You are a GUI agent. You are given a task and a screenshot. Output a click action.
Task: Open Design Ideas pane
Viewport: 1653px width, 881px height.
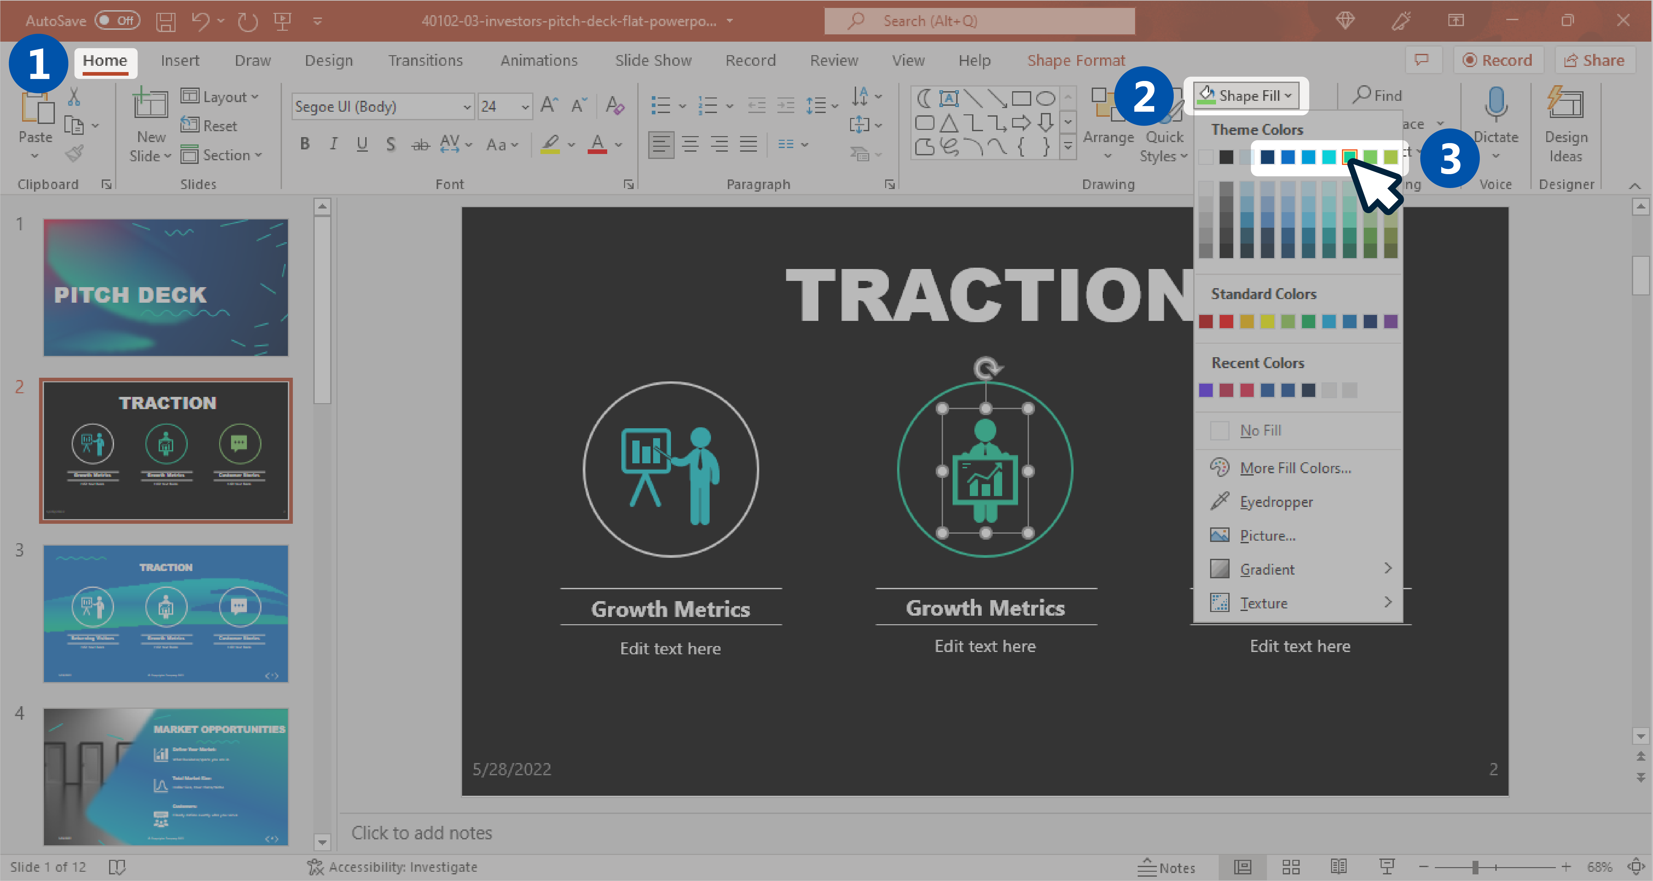[1566, 123]
